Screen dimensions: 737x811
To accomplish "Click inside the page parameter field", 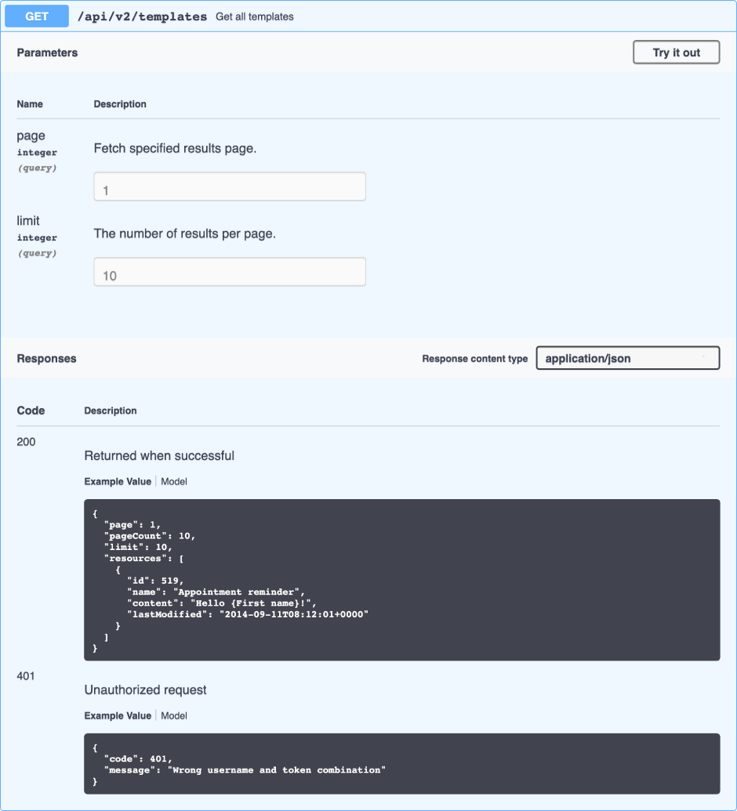I will 229,186.
